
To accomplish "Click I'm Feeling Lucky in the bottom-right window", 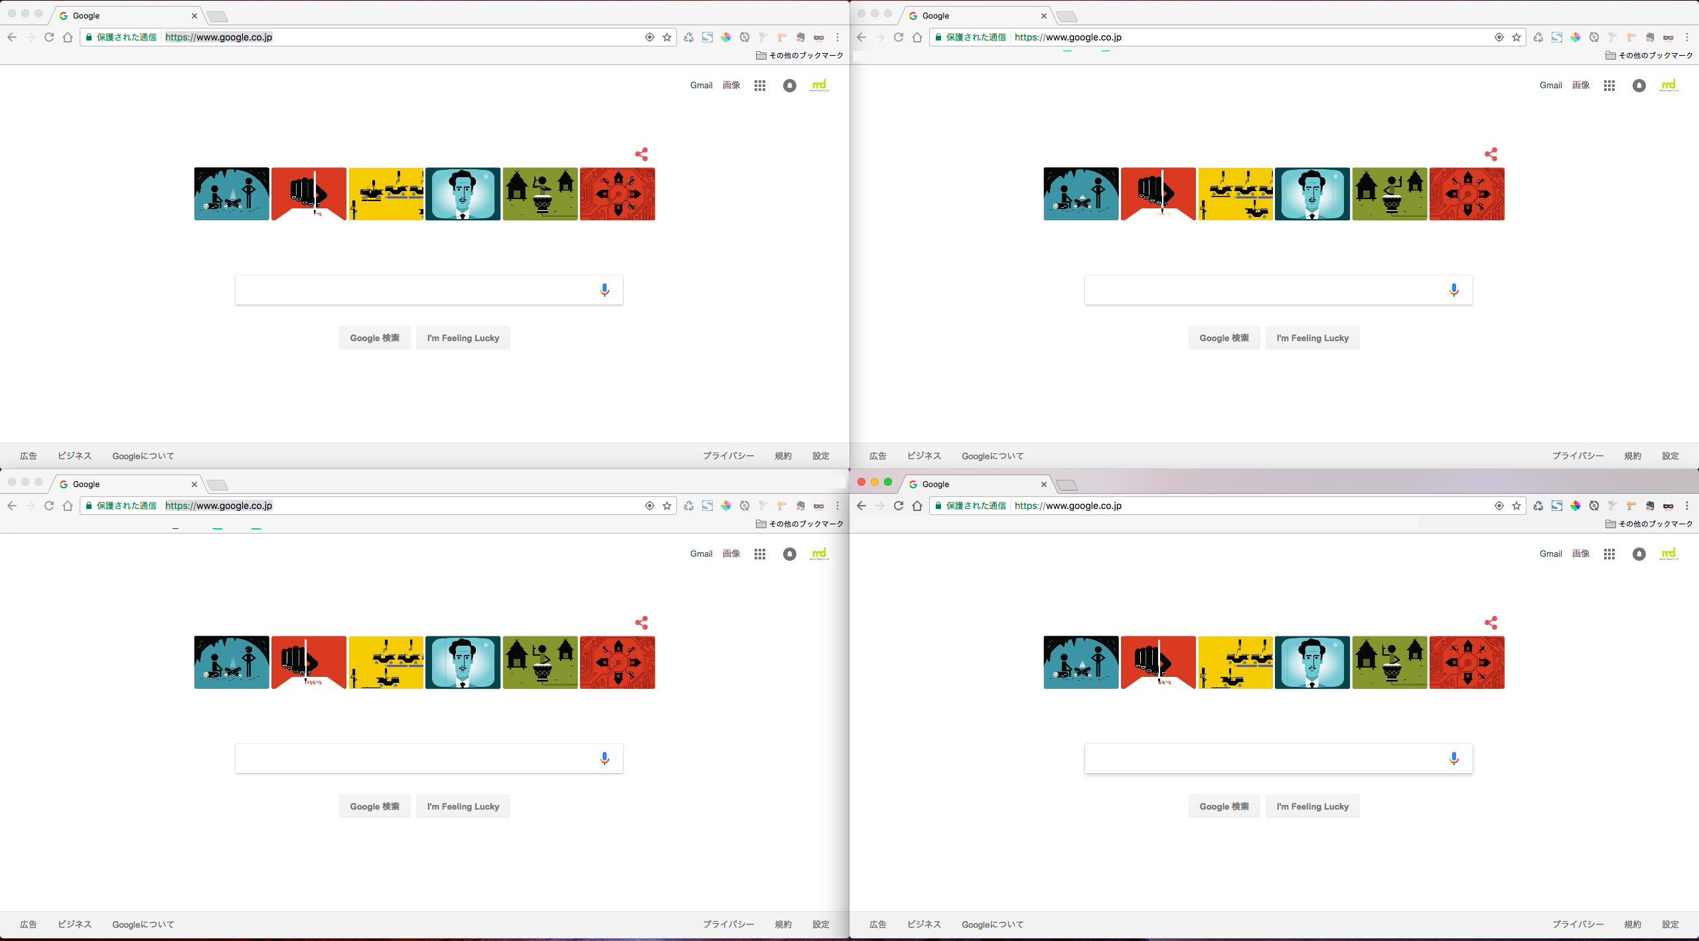I will pyautogui.click(x=1313, y=806).
